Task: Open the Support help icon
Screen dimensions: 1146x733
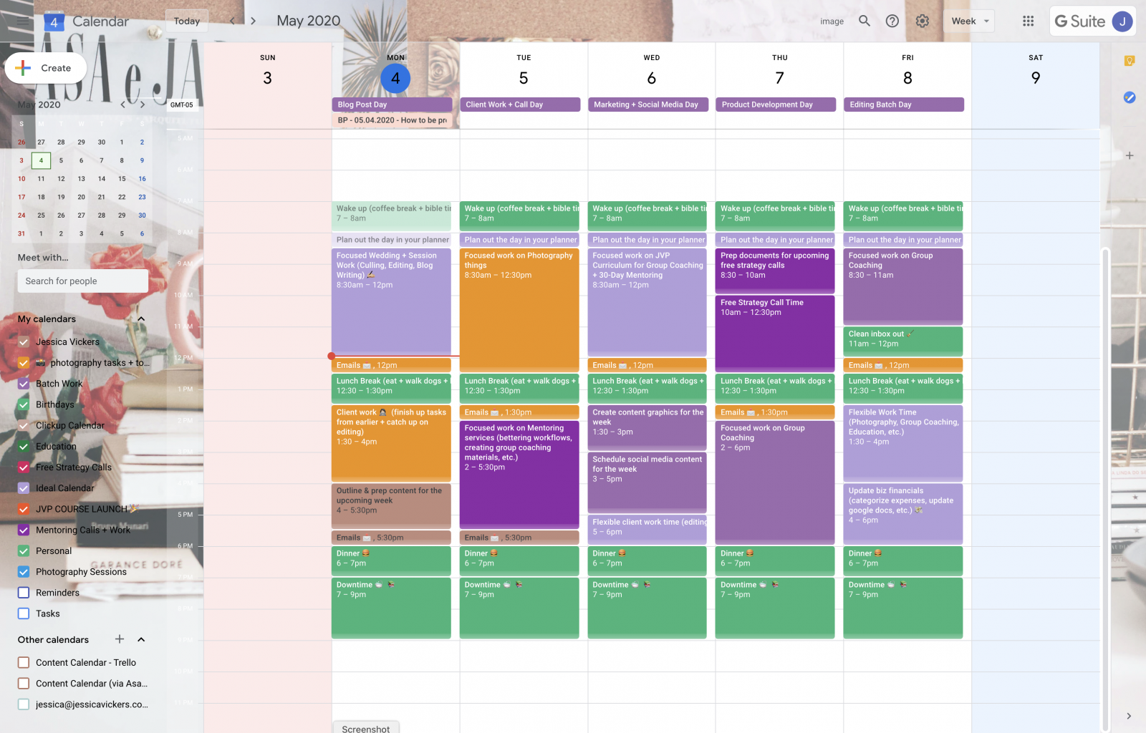Action: [x=892, y=21]
